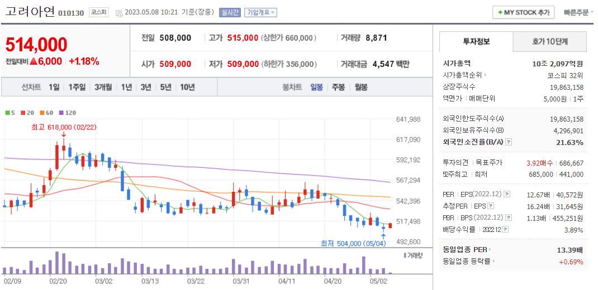Click the green 5-day moving average legend
Image resolution: width=598 pixels, height=290 pixels.
pos(10,113)
